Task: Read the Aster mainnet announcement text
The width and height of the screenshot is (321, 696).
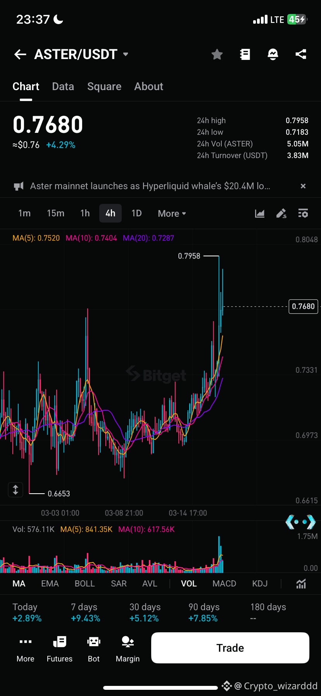Action: tap(150, 186)
